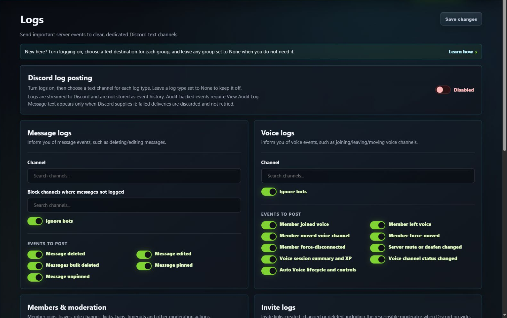
Task: Turn off Ignore bots under Voice logs
Action: click(x=269, y=192)
